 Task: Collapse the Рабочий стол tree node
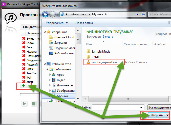45,64
